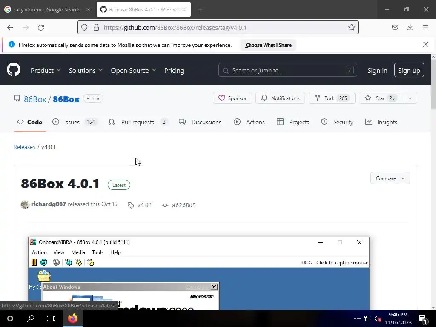Click richardg867 avatar image
Image resolution: width=436 pixels, height=327 pixels.
point(25,205)
